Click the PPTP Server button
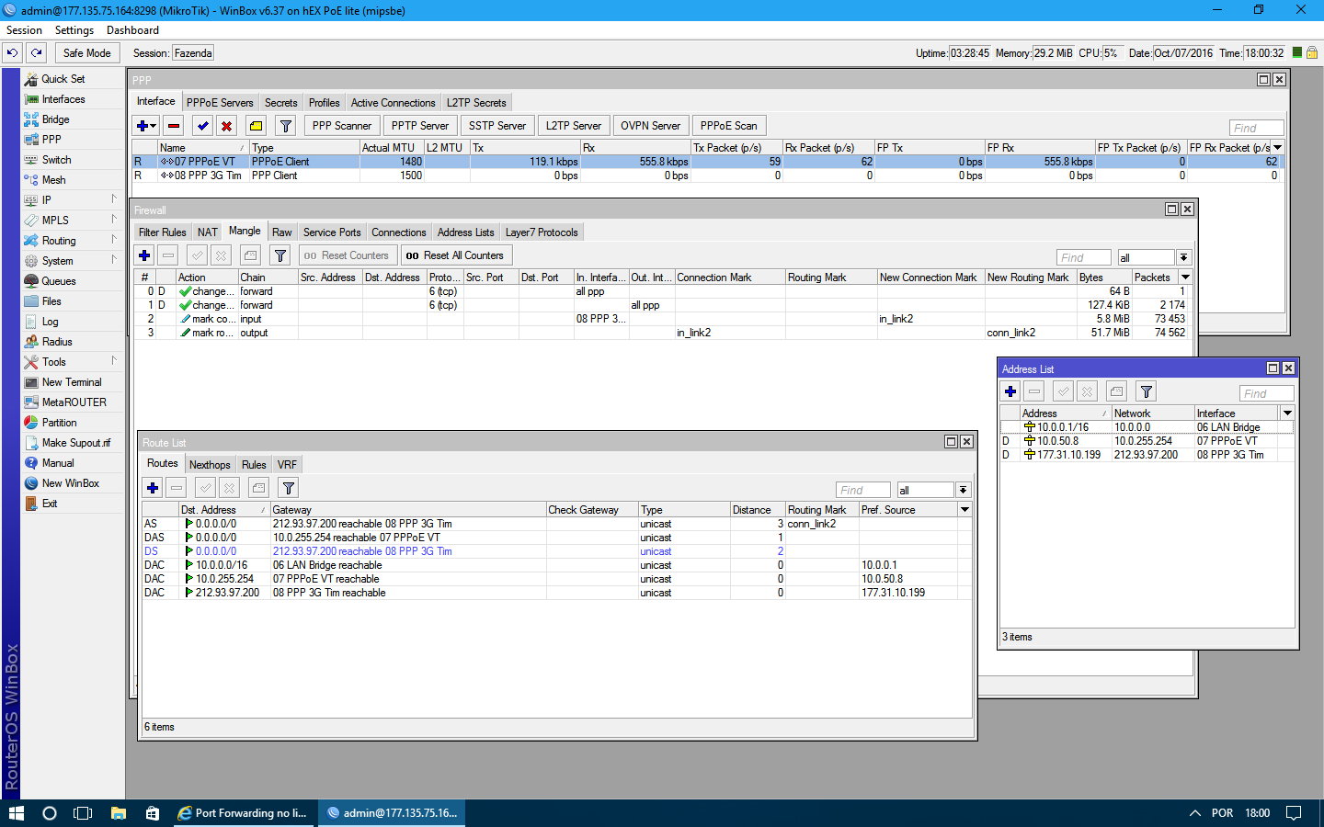 [420, 126]
